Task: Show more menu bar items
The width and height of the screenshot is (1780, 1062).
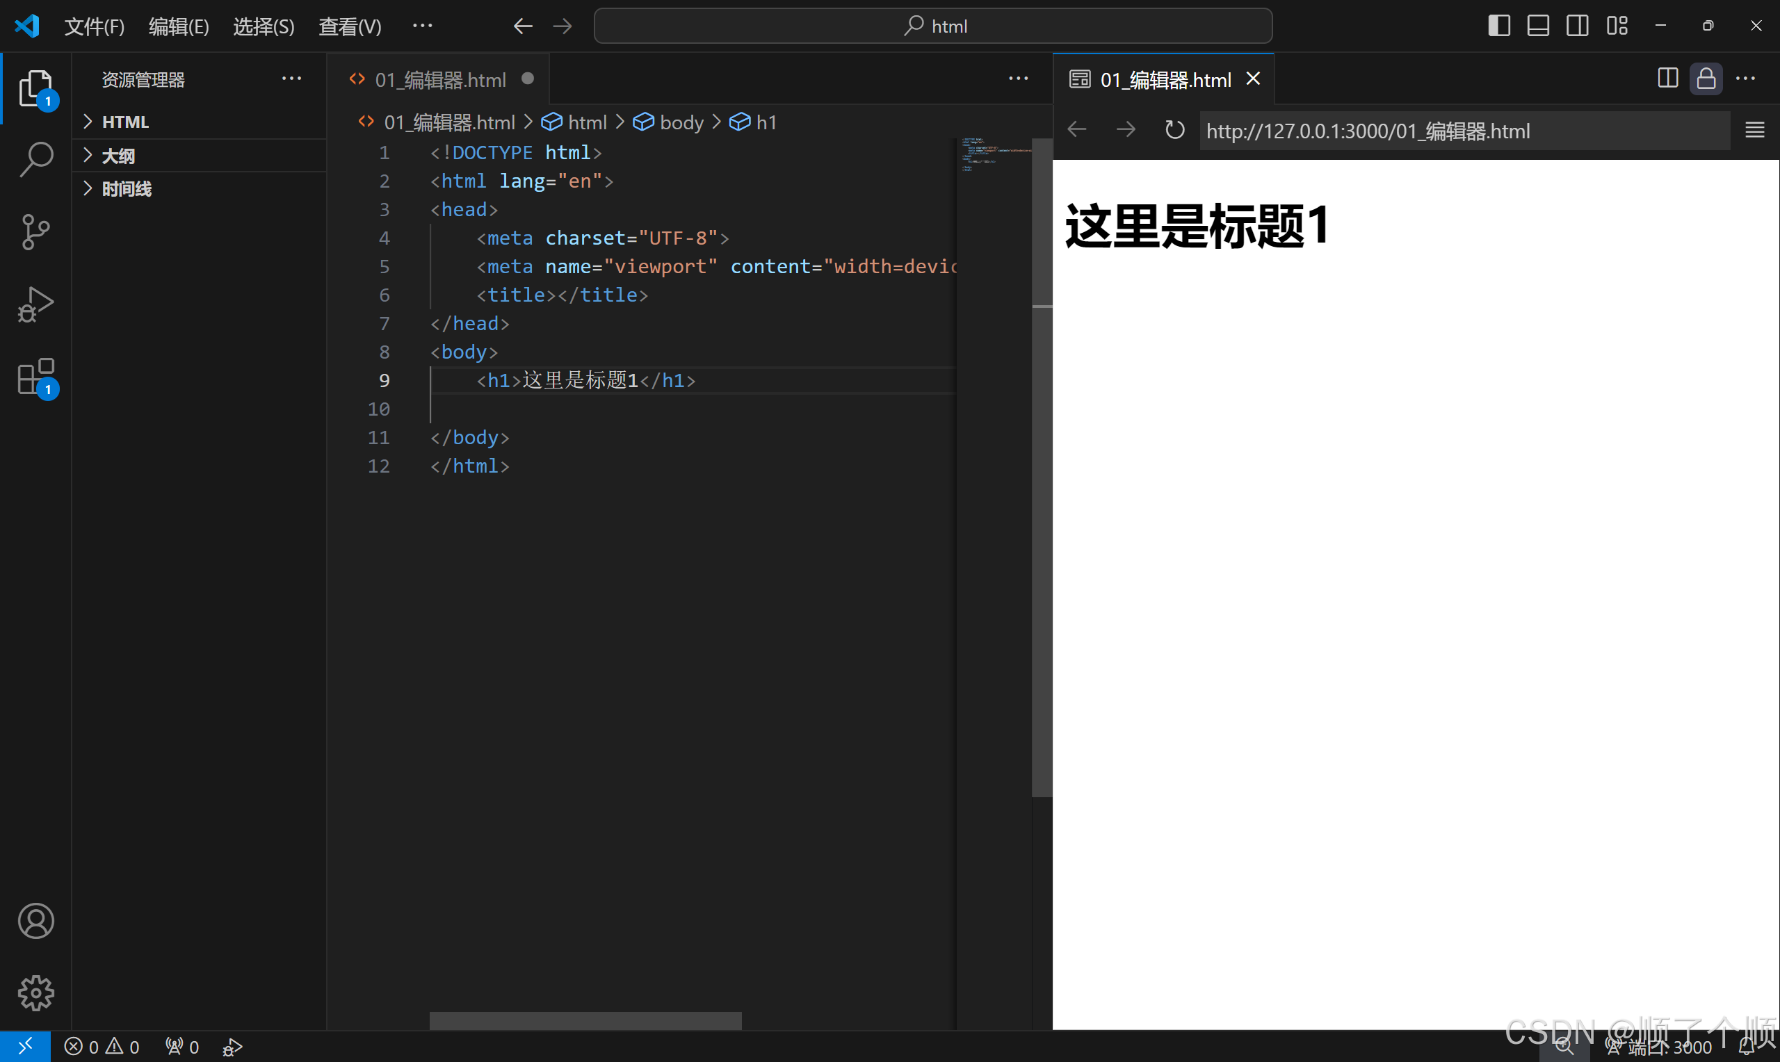Action: pyautogui.click(x=422, y=26)
